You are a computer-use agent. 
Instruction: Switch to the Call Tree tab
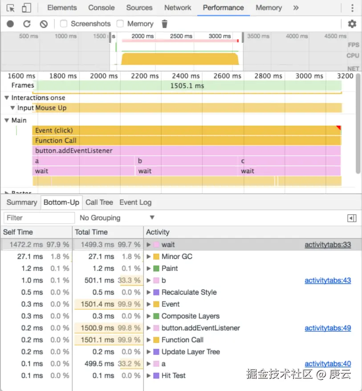point(99,202)
